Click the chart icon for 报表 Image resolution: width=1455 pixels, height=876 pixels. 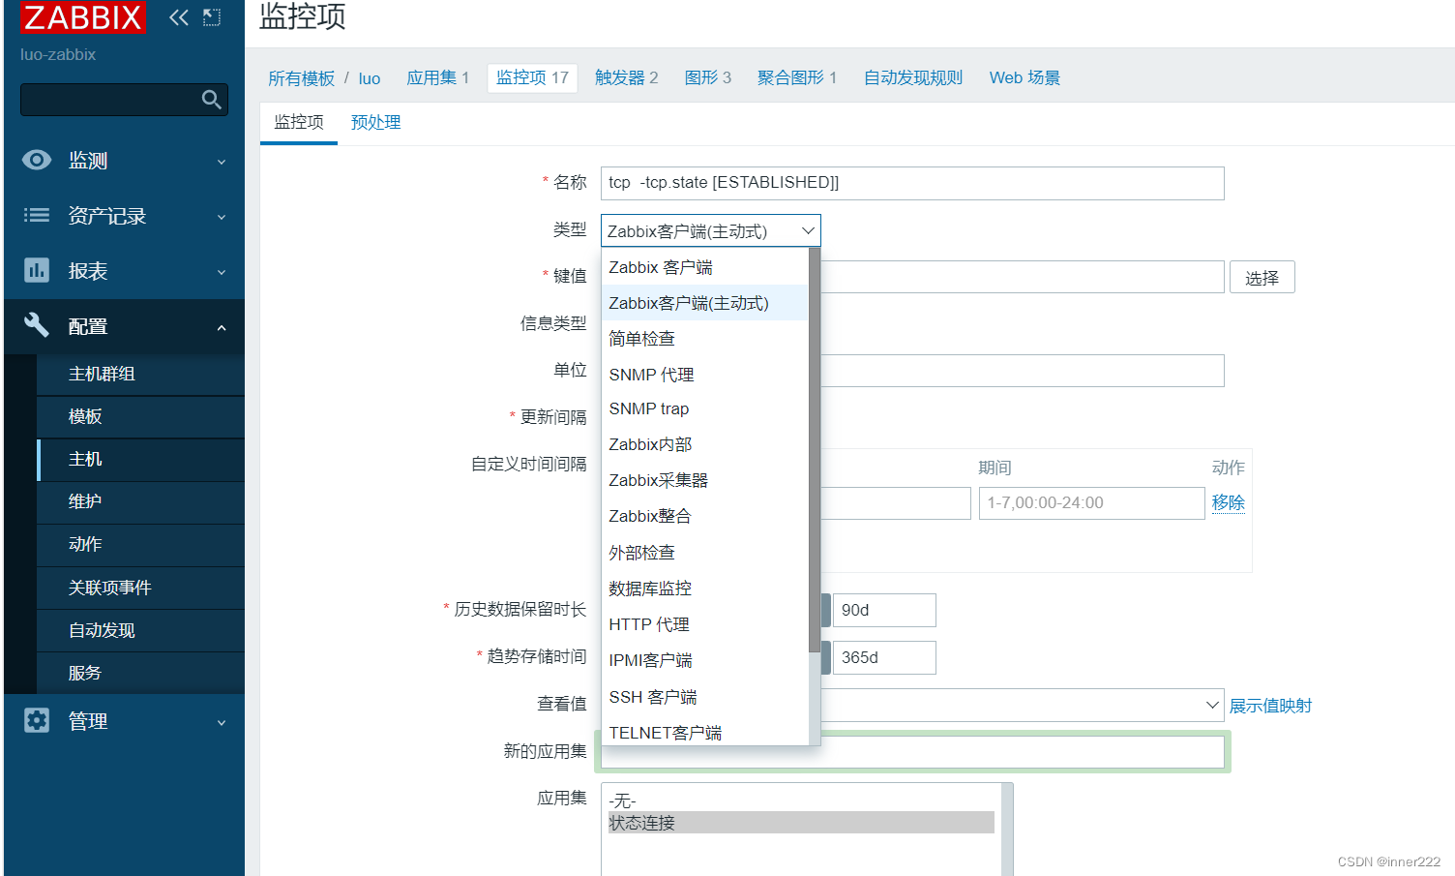(x=37, y=270)
